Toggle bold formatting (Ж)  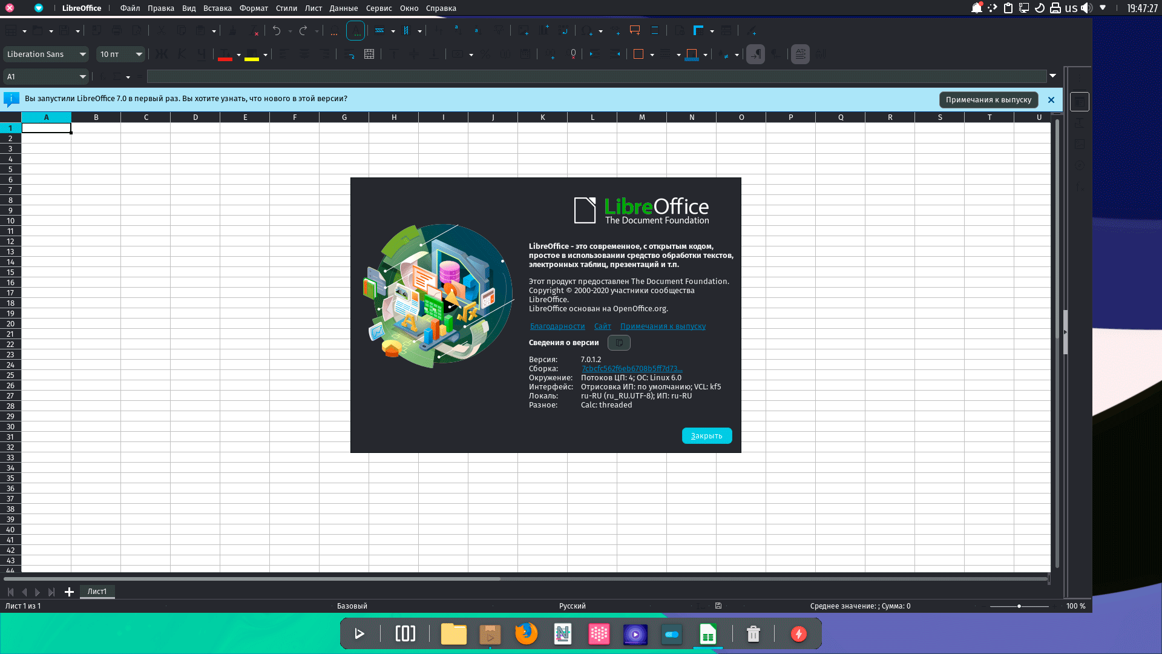(162, 54)
